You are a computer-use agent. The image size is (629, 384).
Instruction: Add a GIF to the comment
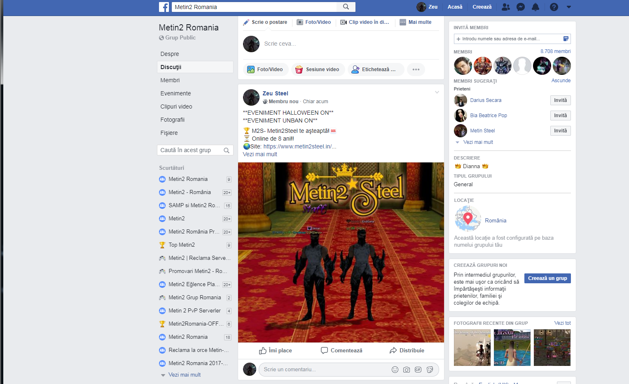[418, 370]
